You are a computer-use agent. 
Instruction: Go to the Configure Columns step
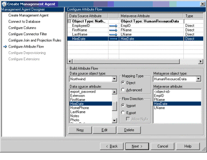click(22, 28)
